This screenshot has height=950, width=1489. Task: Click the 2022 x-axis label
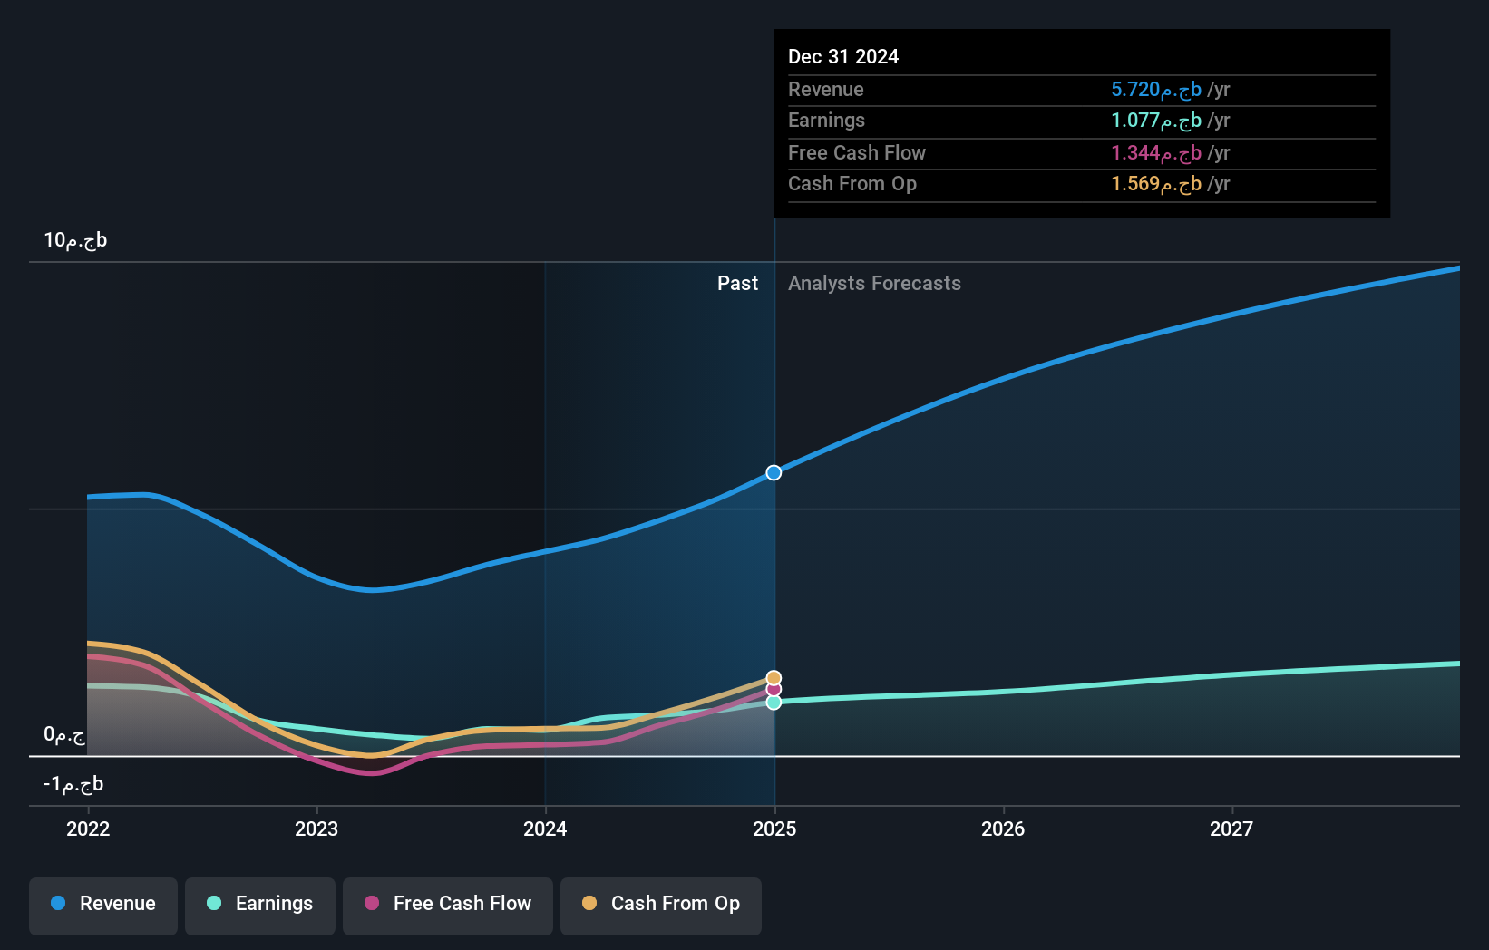coord(88,829)
